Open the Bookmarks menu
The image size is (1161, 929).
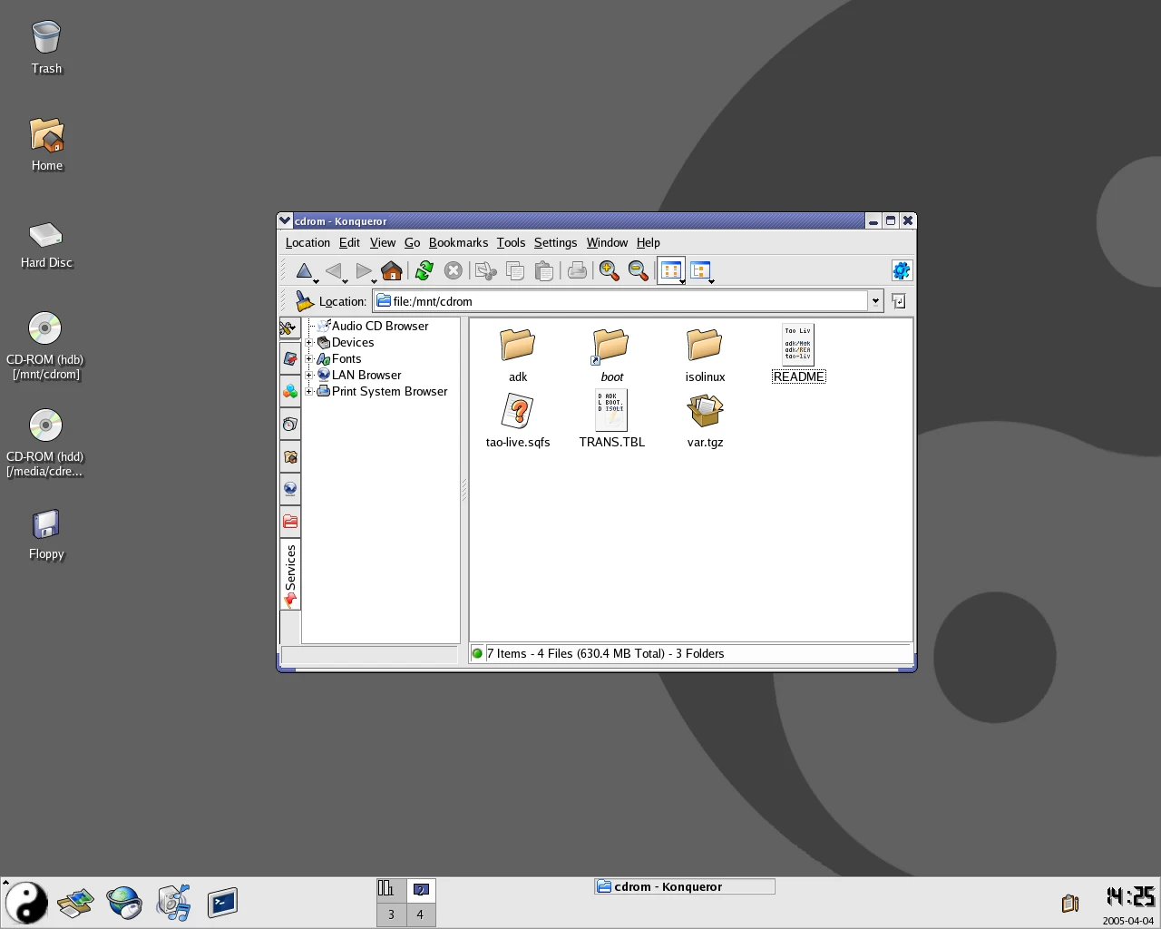458,242
